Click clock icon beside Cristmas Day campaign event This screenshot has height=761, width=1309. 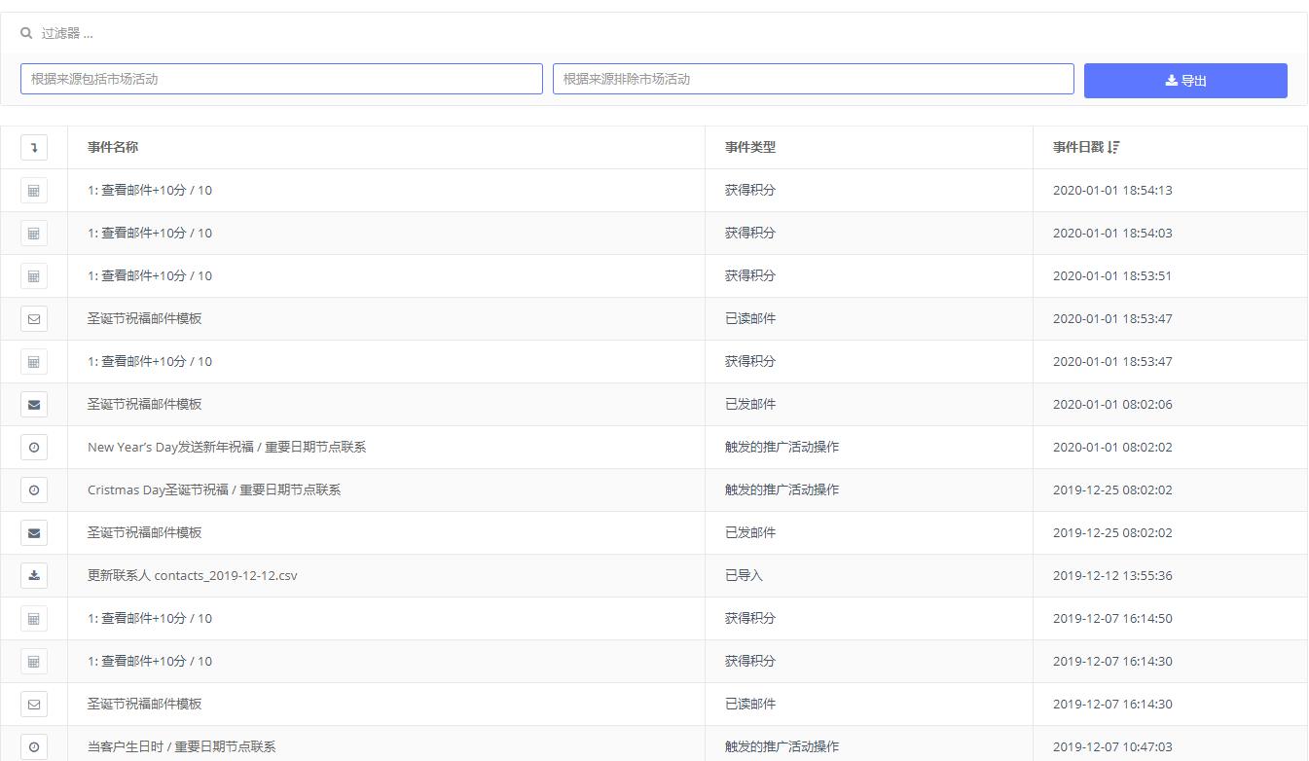click(x=34, y=490)
